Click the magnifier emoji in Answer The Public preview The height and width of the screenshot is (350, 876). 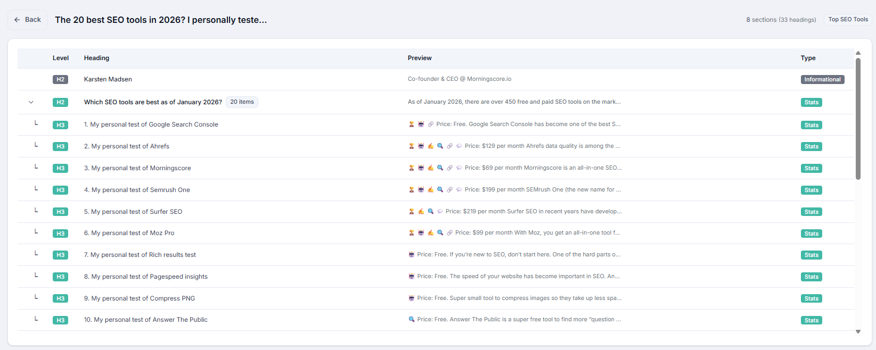coord(411,319)
